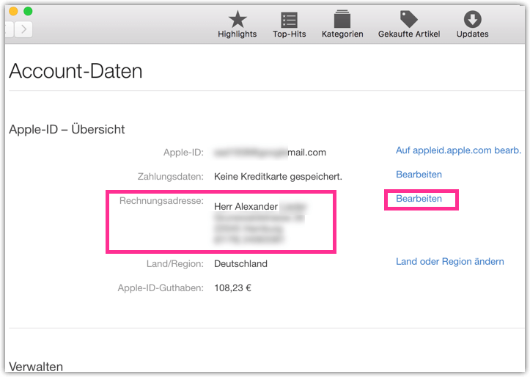Click the Apple-ID email ending in 'mail.com'
Viewport: 530px width, 377px height.
270,153
